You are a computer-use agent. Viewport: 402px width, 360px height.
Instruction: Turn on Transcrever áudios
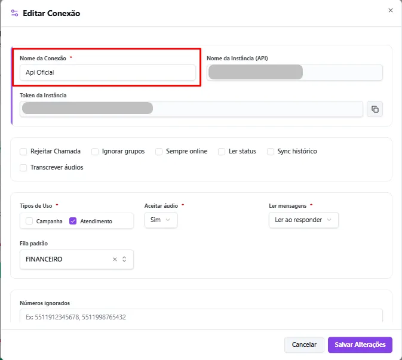pyautogui.click(x=23, y=168)
